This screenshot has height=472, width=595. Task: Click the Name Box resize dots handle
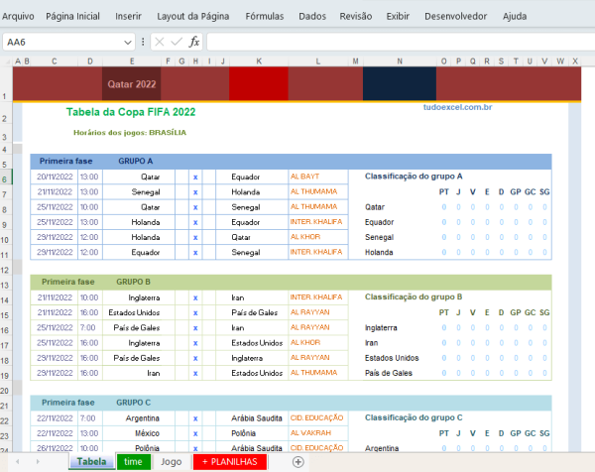[x=143, y=42]
